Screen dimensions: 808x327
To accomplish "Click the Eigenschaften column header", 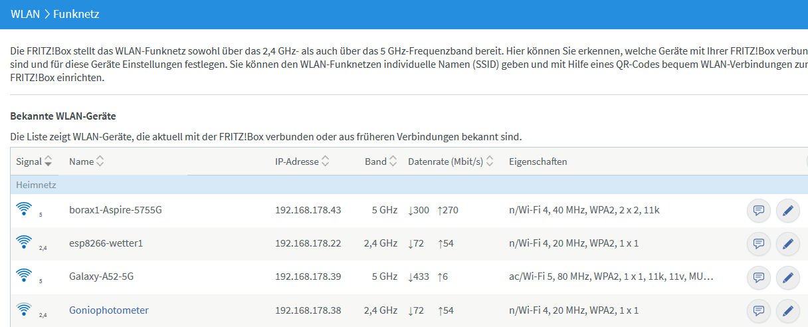I will [538, 162].
